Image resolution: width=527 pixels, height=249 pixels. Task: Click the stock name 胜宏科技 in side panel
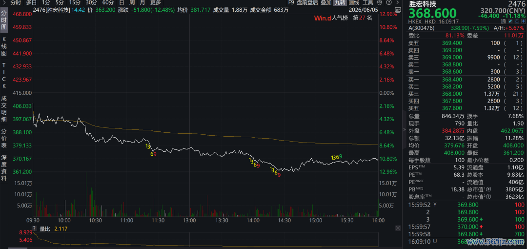click(423, 4)
